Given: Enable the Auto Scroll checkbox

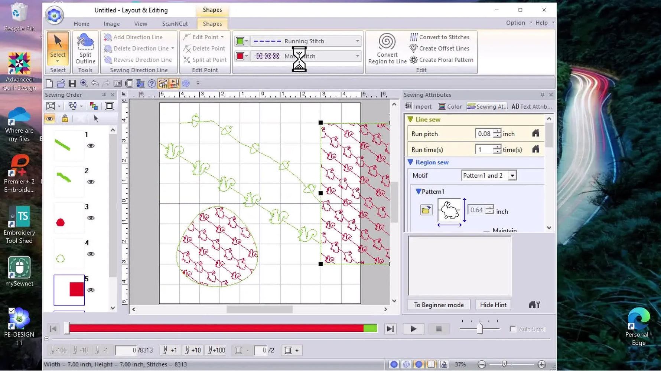Looking at the screenshot, I should coord(513,329).
